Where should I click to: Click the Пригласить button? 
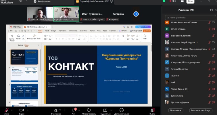pyautogui.click(x=176, y=110)
